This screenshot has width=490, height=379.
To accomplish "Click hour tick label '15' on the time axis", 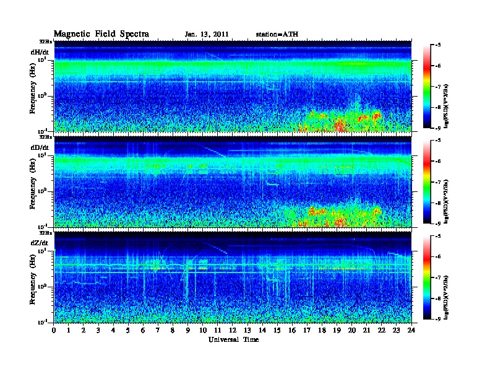I will click(x=277, y=330).
